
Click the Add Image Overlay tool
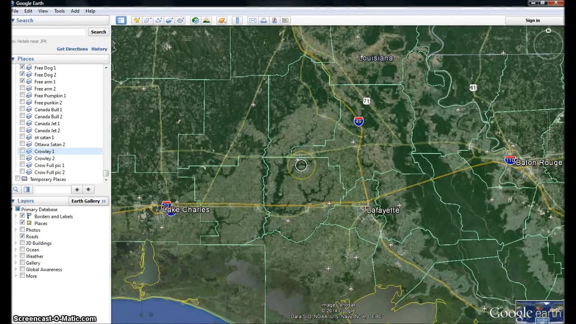(169, 20)
